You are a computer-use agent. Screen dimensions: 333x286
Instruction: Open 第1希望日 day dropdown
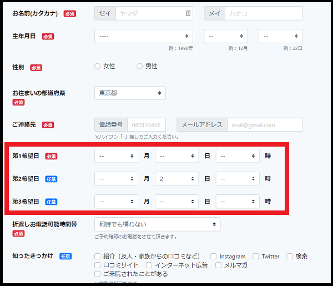click(176, 155)
